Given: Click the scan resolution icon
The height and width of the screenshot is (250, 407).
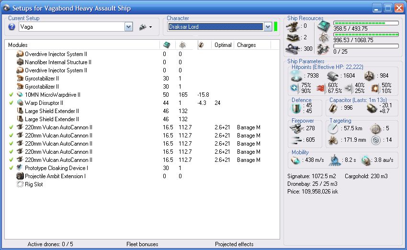Looking at the screenshot, I should point(333,140).
